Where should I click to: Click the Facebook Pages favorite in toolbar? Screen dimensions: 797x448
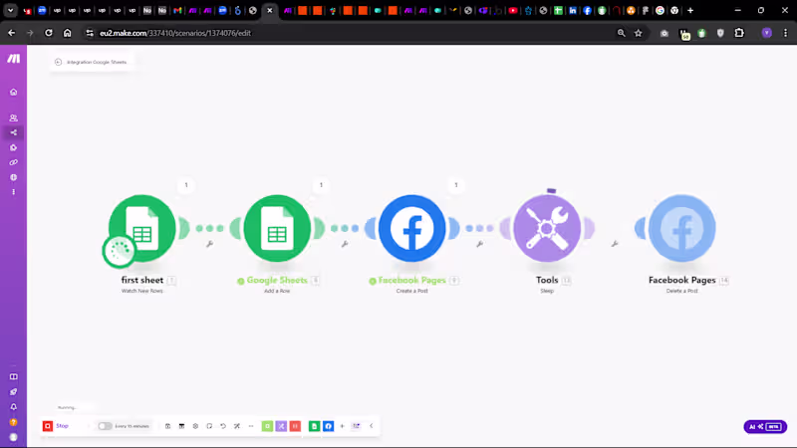[x=329, y=426]
